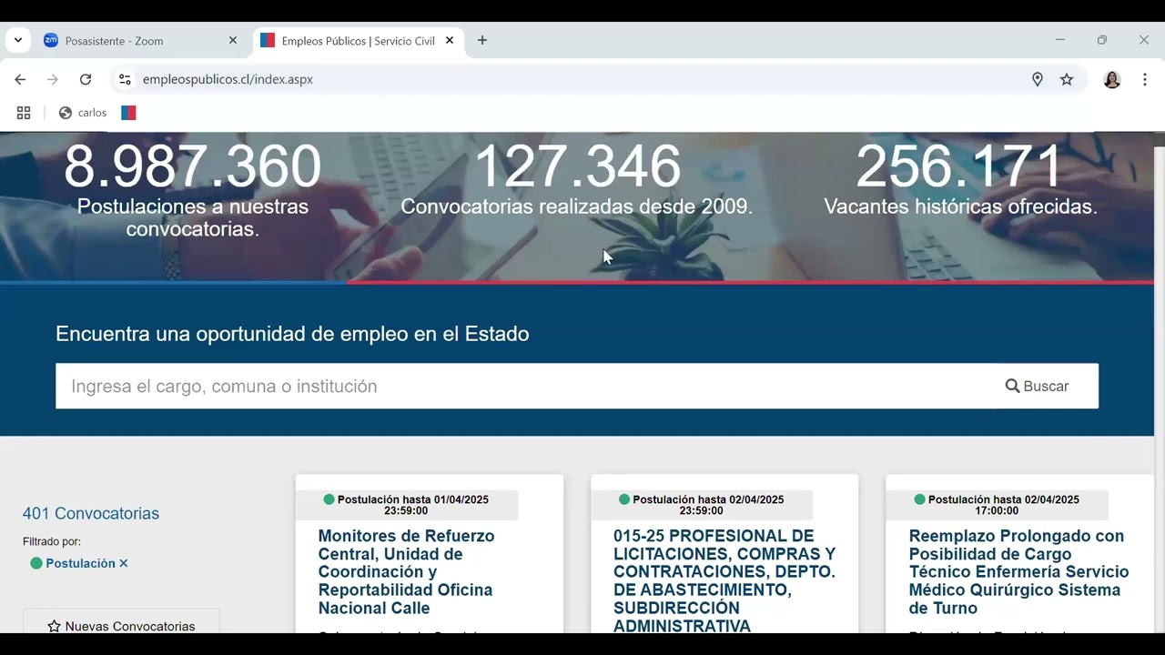Go back to previous page
Viewport: 1165px width, 655px height.
click(x=20, y=79)
